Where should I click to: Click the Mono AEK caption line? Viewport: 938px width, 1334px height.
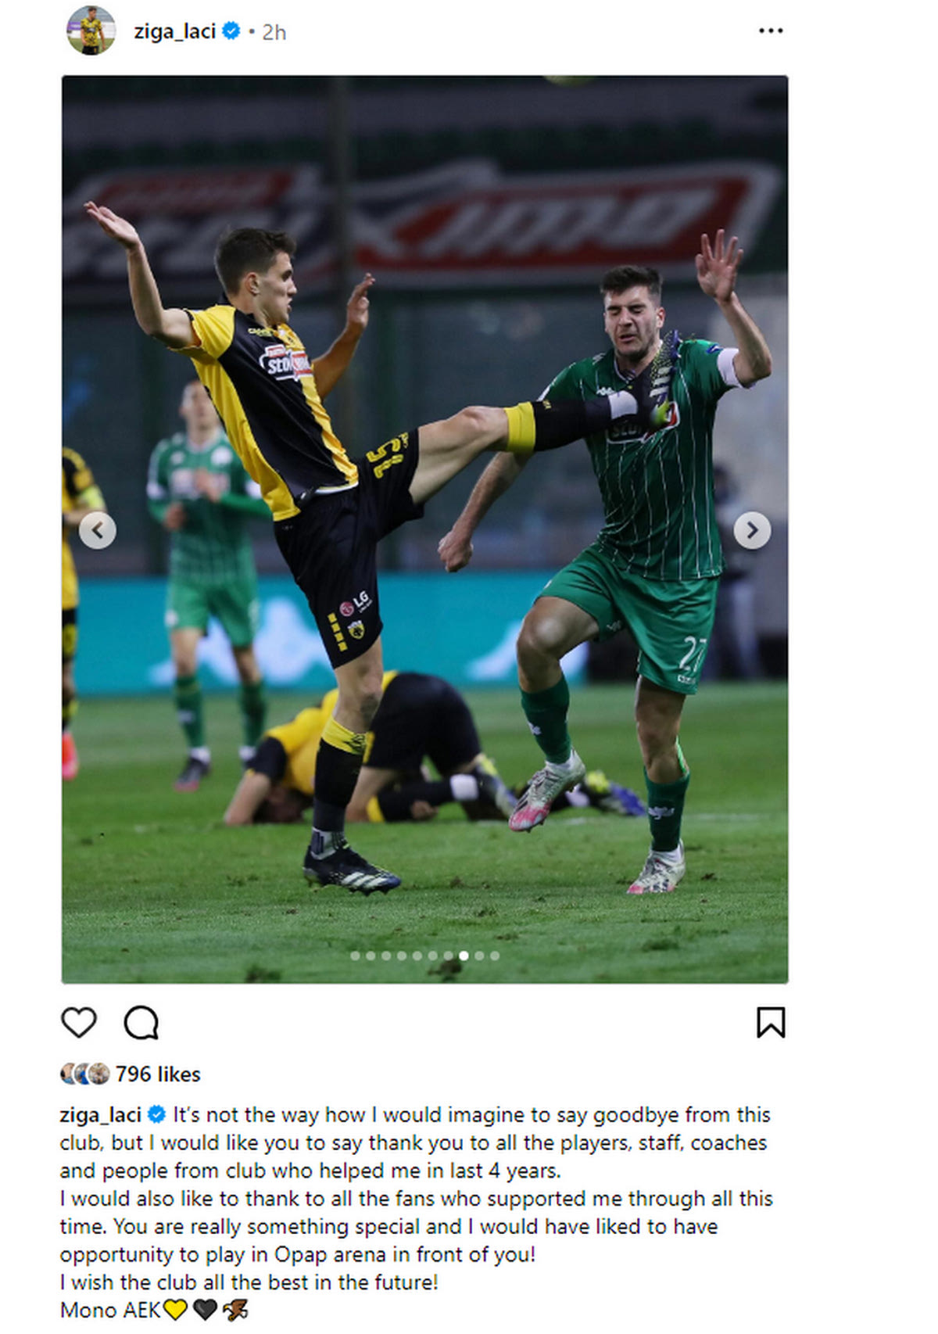point(154,1310)
